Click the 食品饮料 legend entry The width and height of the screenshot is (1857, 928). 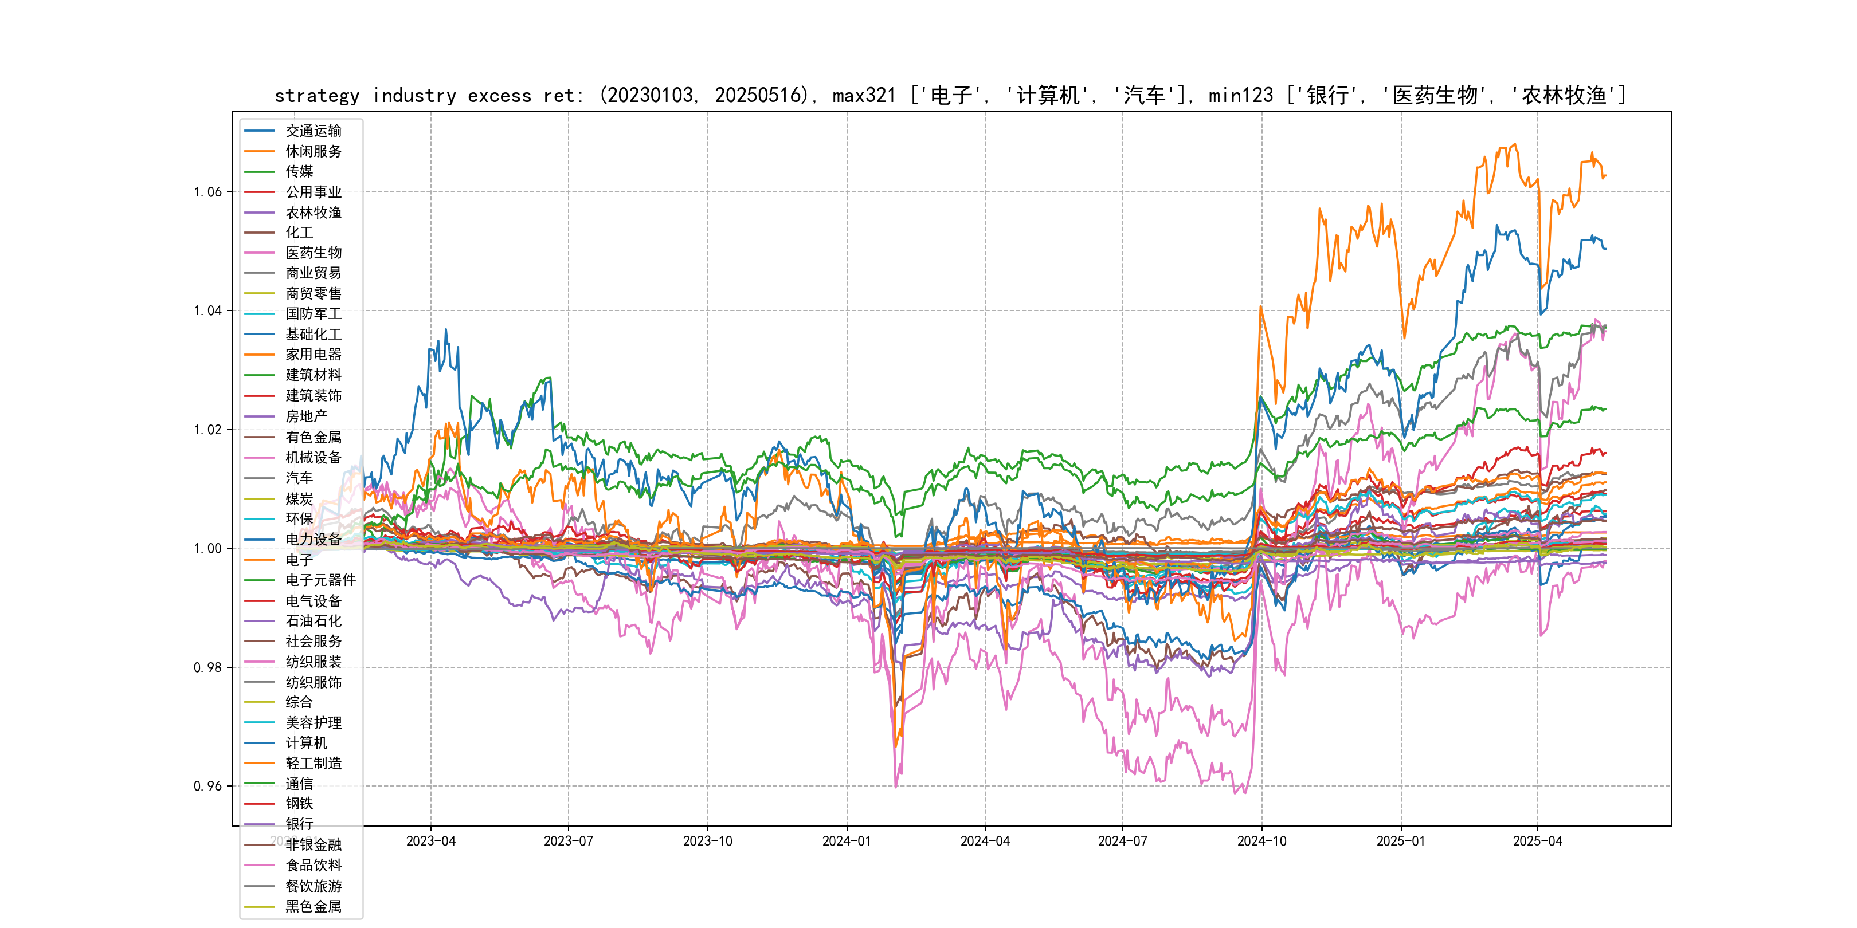[313, 866]
